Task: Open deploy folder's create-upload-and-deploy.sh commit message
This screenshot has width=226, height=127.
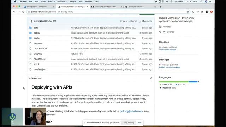Action: [x=100, y=33]
